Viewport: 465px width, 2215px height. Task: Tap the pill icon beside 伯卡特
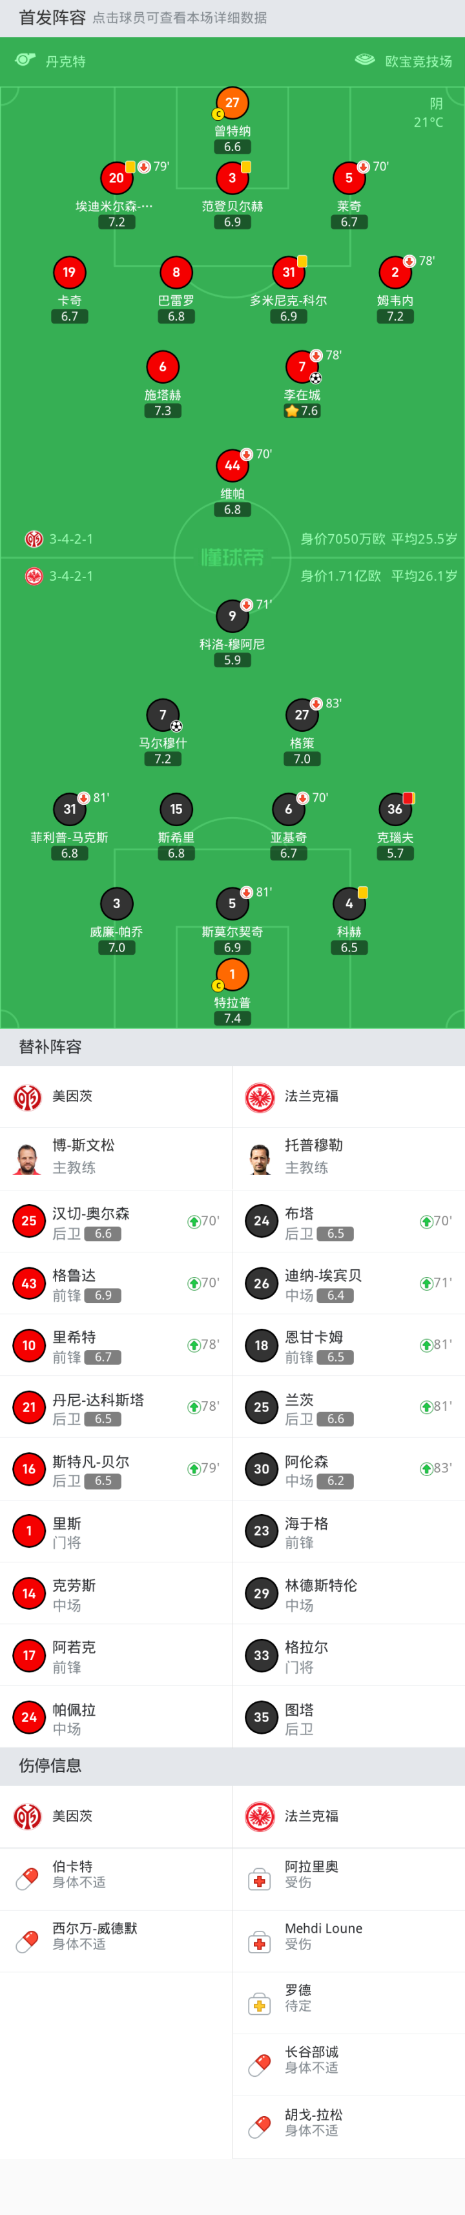[28, 1874]
